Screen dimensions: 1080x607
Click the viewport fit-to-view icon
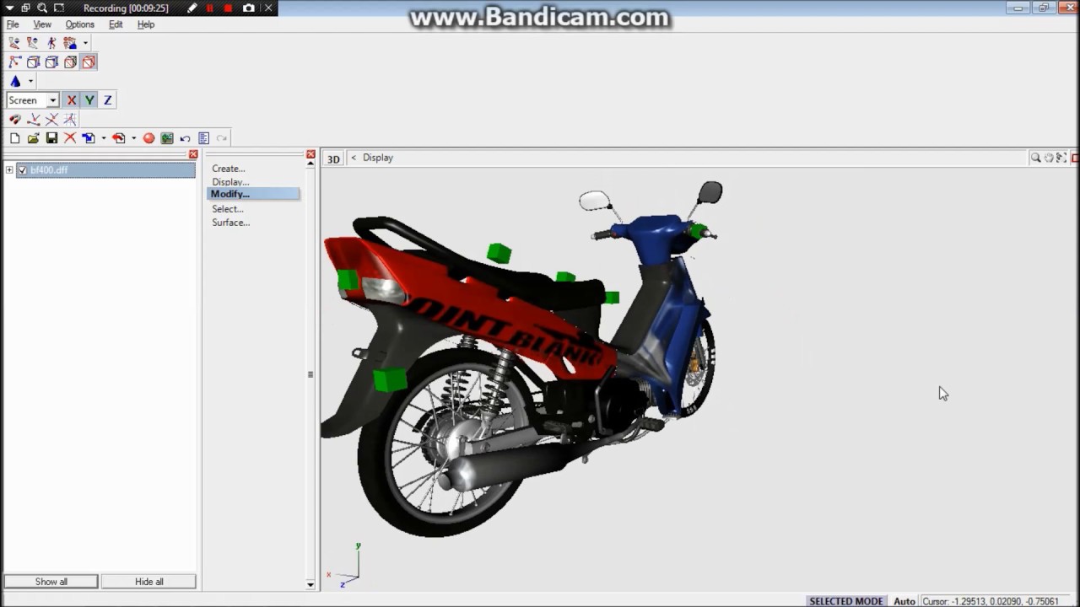coord(1061,158)
